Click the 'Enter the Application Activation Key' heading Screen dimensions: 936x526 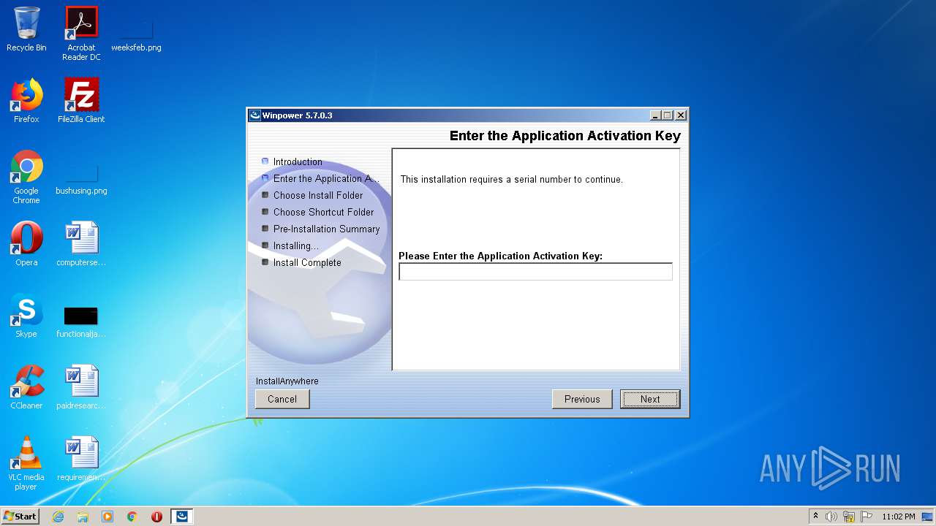point(565,136)
